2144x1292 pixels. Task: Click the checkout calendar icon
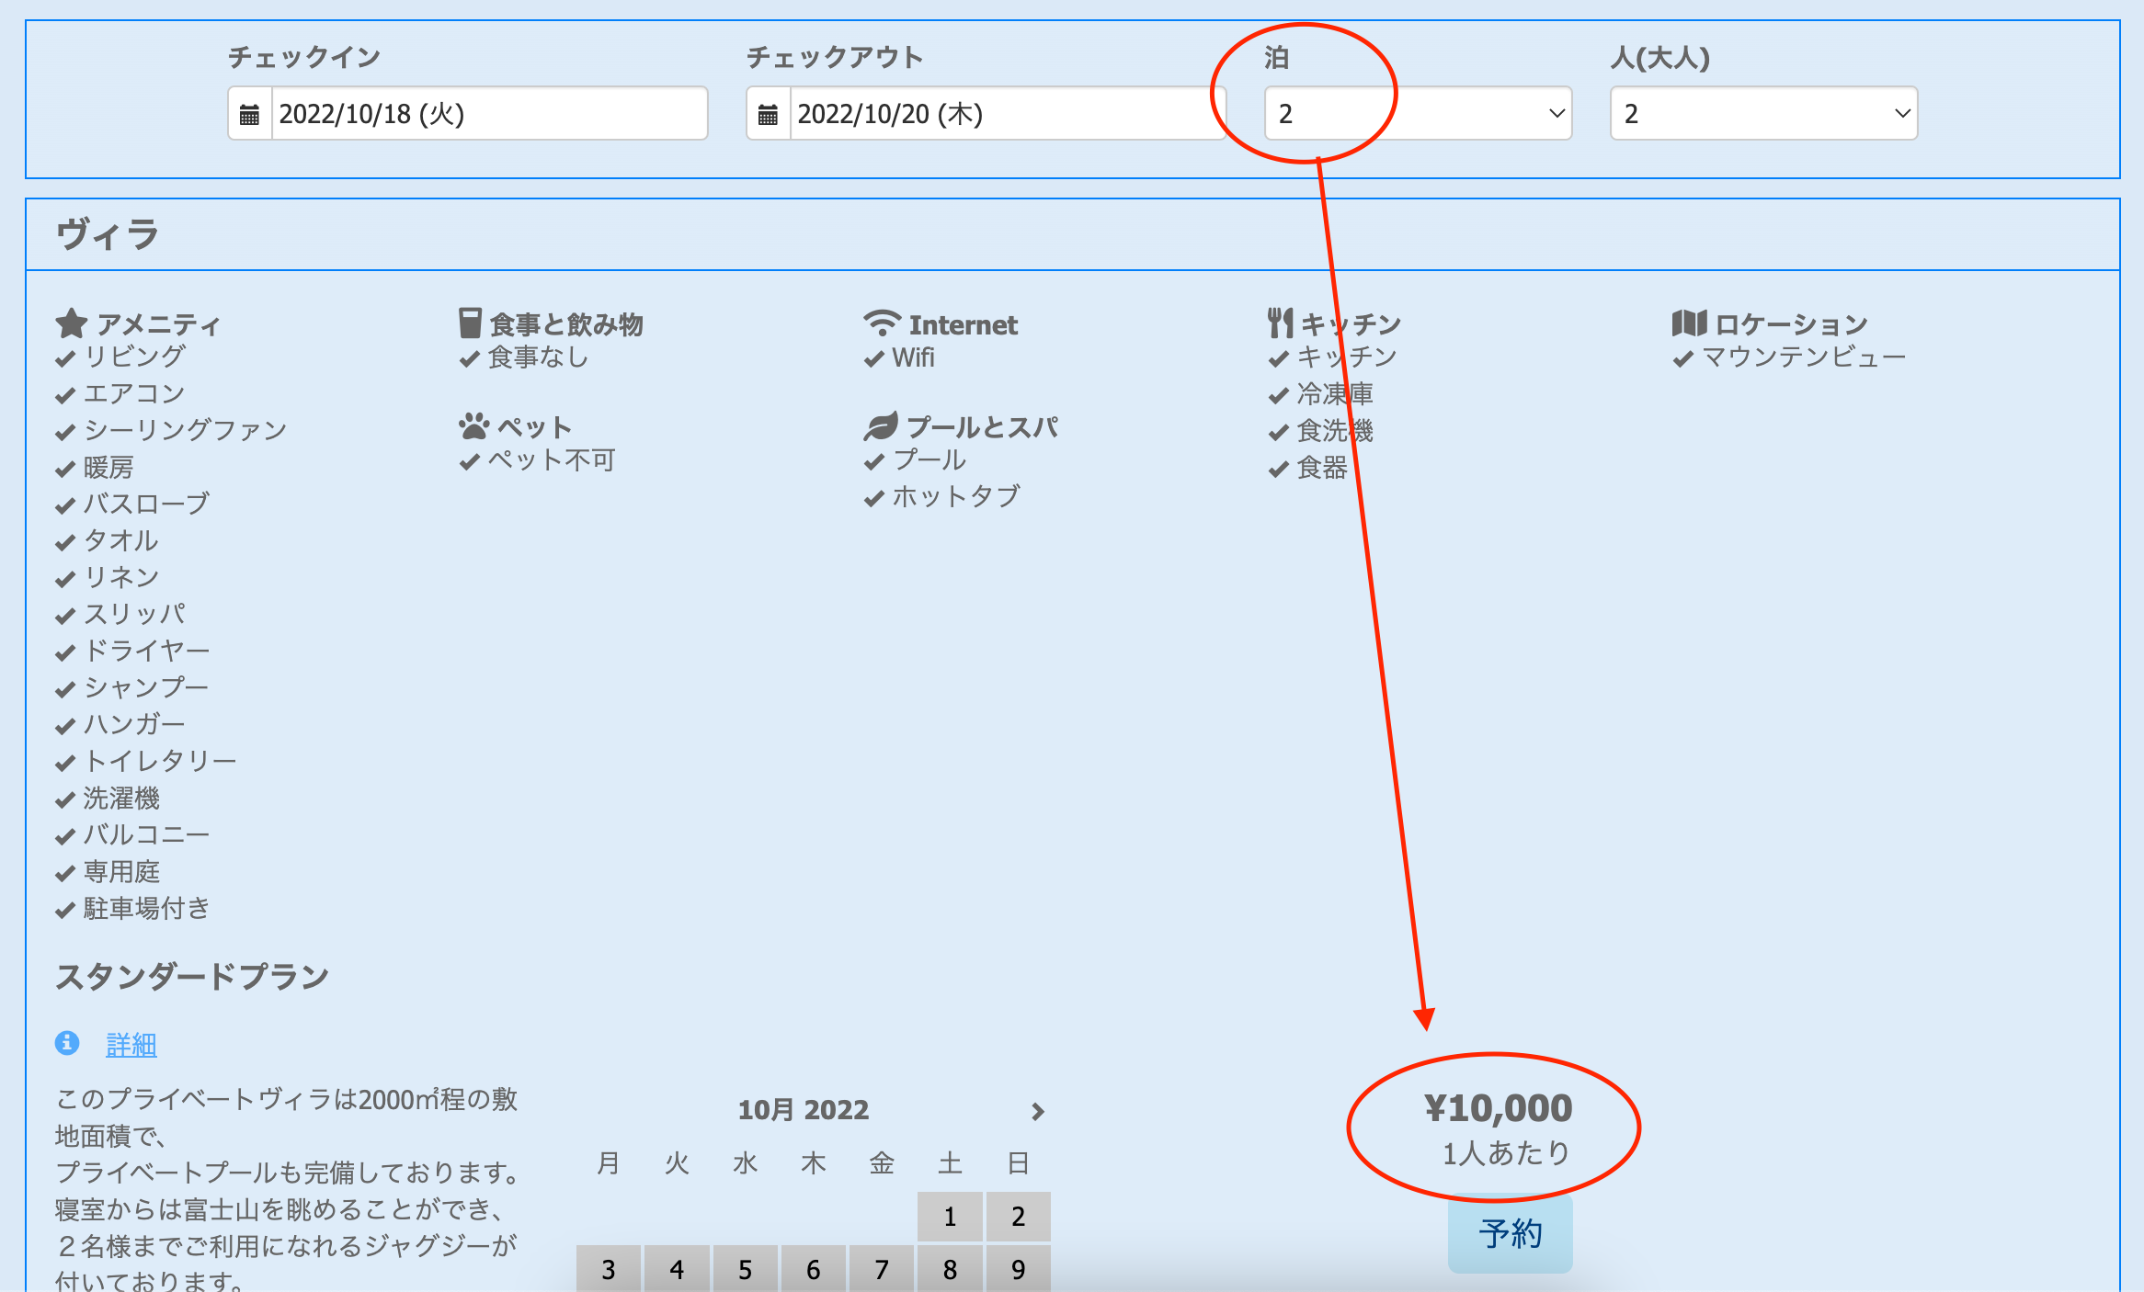(768, 114)
